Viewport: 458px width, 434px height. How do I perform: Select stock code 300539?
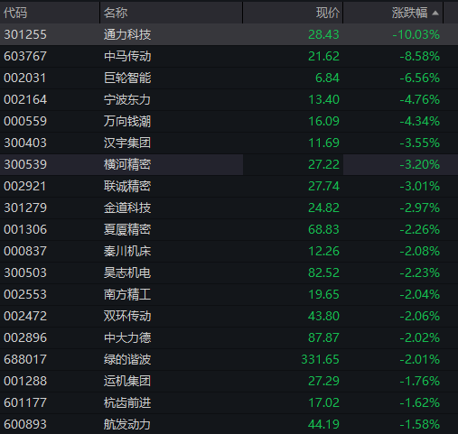pos(25,164)
